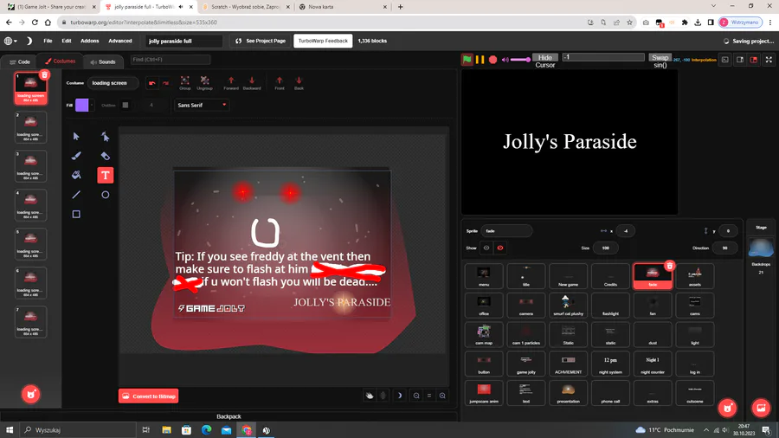Click TurboWarp Feedback button
Image resolution: width=779 pixels, height=438 pixels.
[323, 41]
